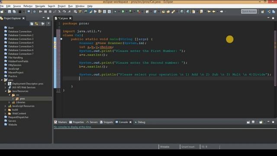Collapse the pros project node
Image resolution: width=277 pixels, height=156 pixels.
(2, 80)
